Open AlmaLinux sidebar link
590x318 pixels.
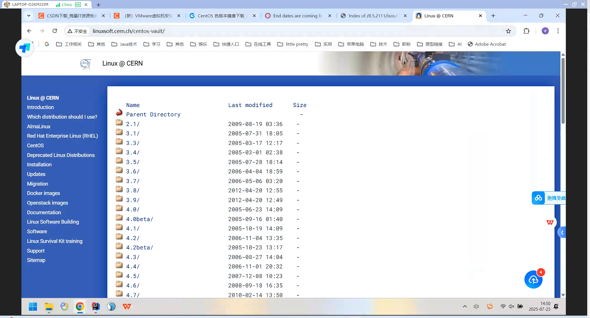39,126
